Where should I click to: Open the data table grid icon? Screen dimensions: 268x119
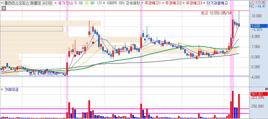tap(4, 8)
